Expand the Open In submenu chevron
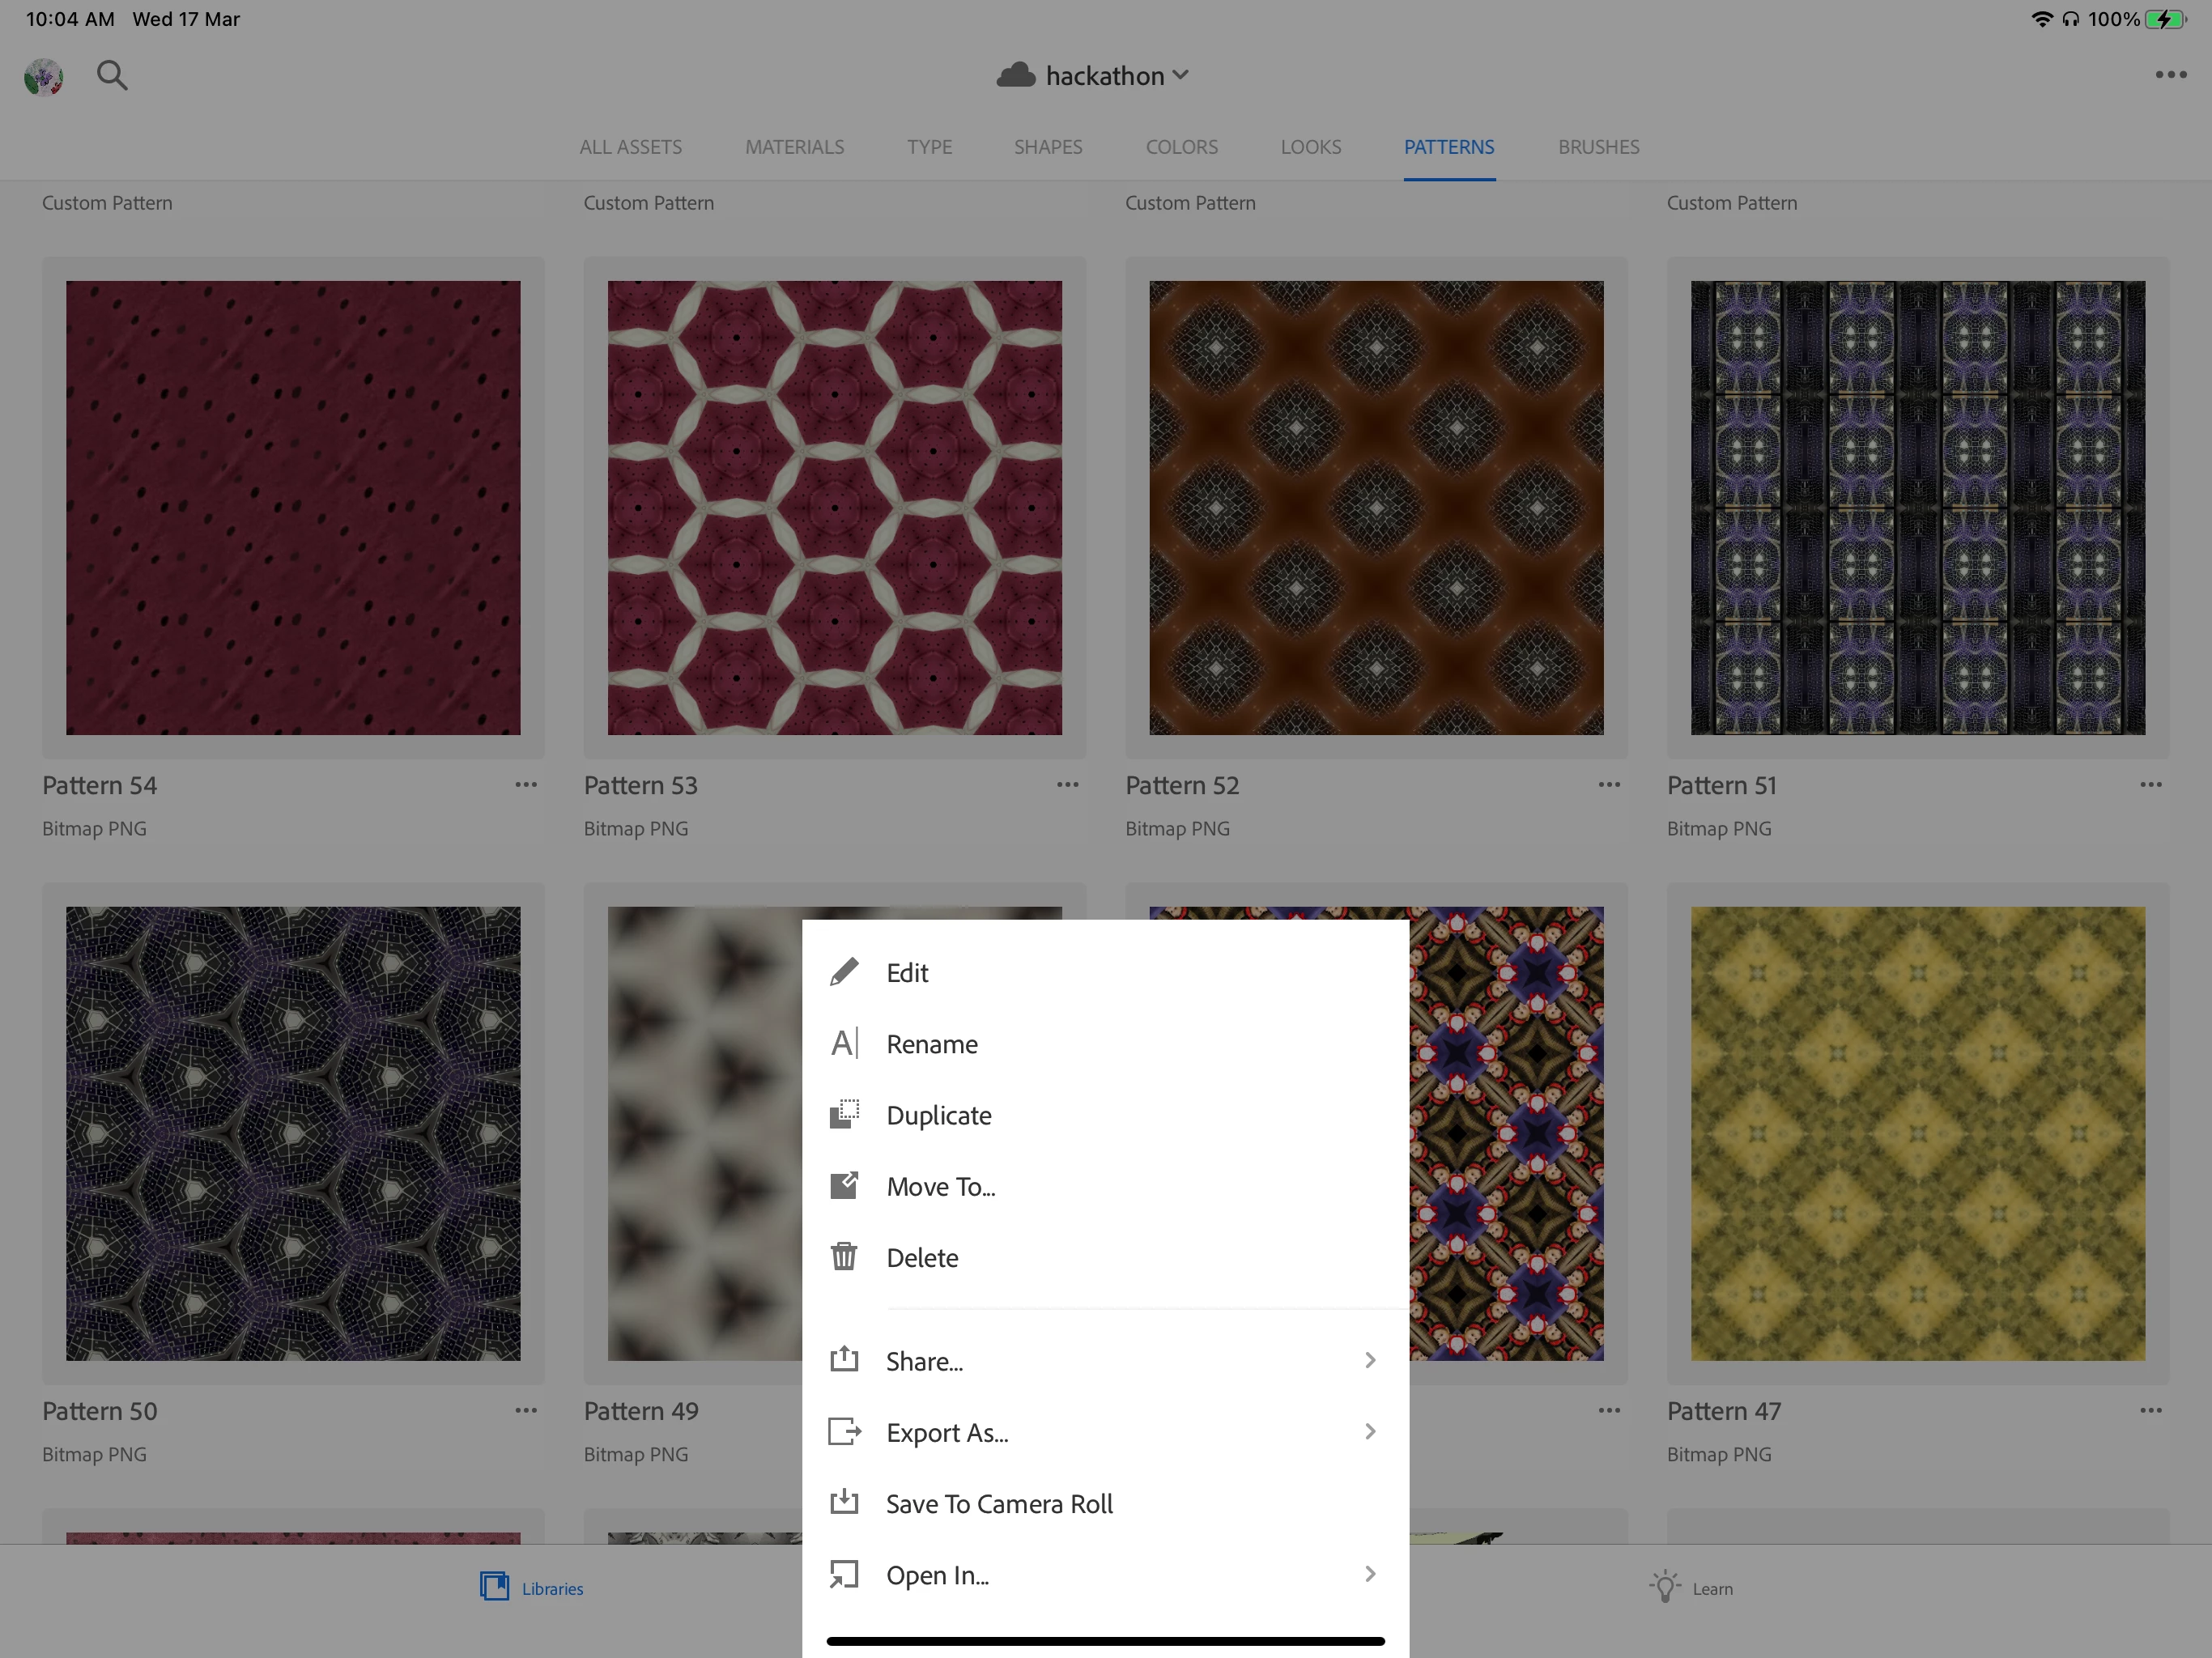 click(x=1370, y=1574)
